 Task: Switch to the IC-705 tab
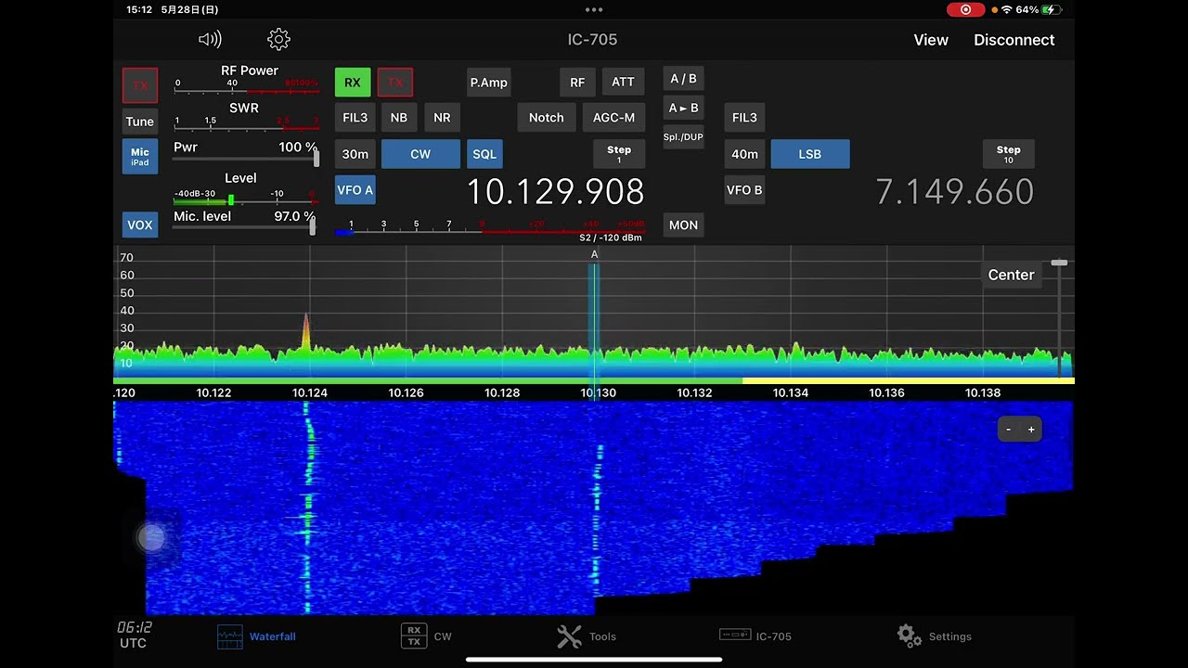tap(755, 636)
